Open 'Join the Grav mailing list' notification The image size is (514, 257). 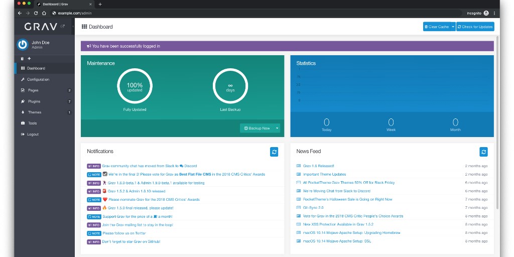(x=138, y=225)
